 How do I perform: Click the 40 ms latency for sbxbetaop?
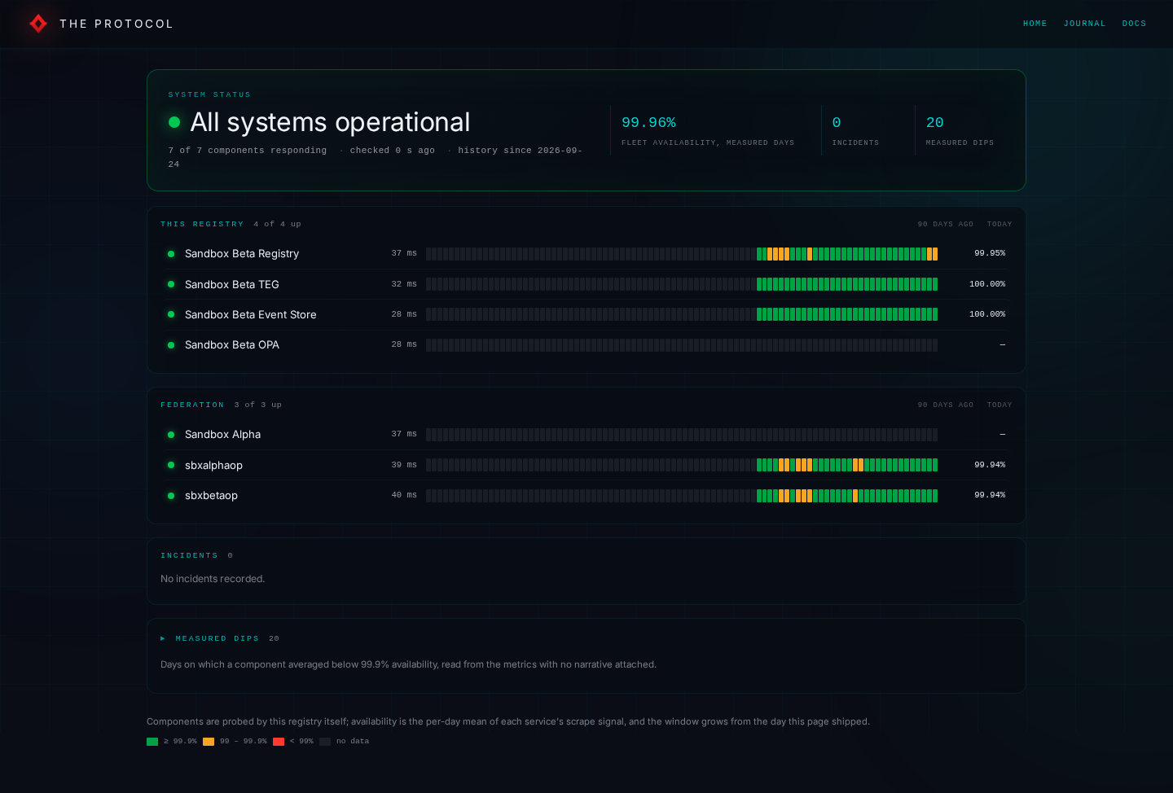click(404, 495)
